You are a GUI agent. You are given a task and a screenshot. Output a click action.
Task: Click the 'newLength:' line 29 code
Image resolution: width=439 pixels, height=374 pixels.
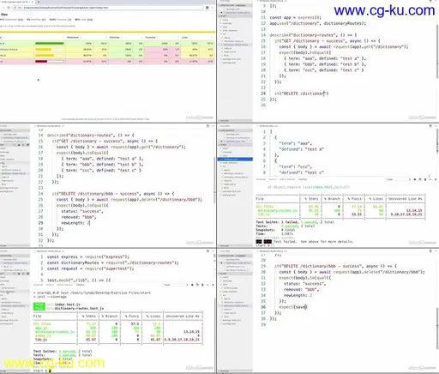click(x=75, y=223)
